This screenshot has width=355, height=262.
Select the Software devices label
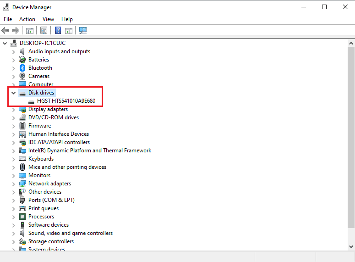(49, 225)
